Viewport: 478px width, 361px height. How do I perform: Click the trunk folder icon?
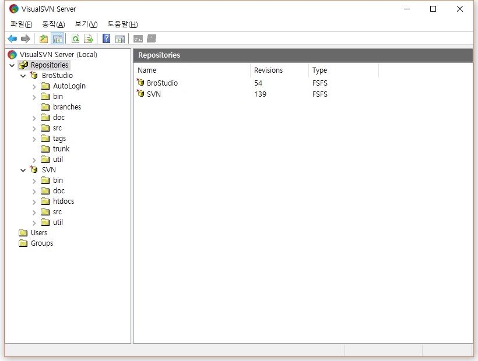coord(45,149)
